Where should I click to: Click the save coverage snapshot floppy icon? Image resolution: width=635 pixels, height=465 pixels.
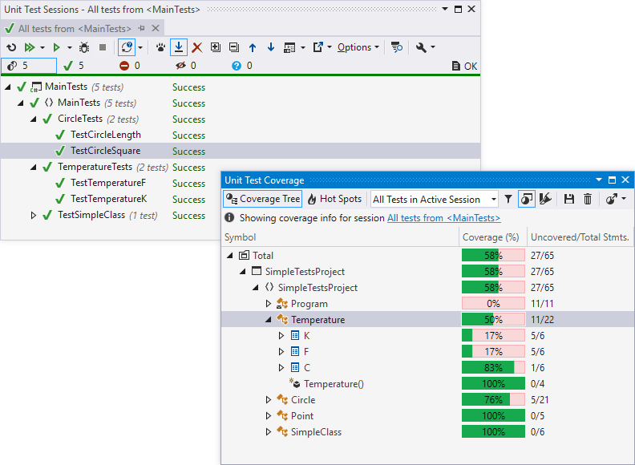coord(569,199)
